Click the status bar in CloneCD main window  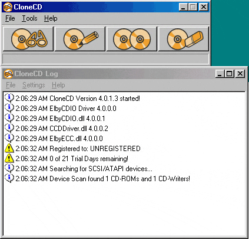tap(105, 58)
